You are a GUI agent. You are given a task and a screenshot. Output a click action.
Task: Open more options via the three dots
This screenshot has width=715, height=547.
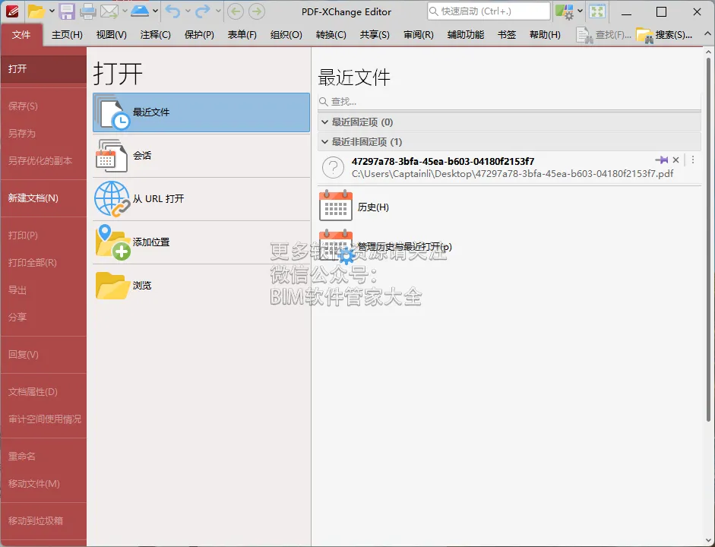(693, 160)
